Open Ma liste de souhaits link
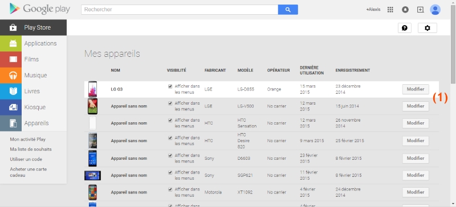 31,149
